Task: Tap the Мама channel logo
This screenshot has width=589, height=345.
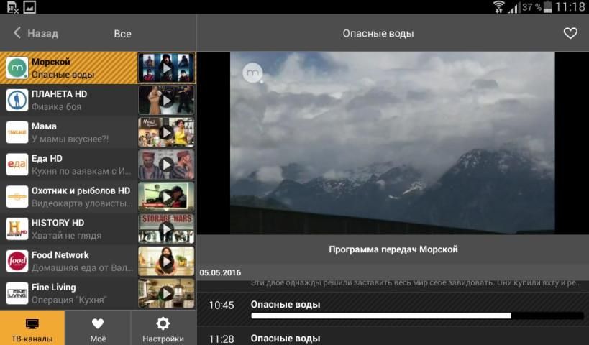Action: (17, 132)
